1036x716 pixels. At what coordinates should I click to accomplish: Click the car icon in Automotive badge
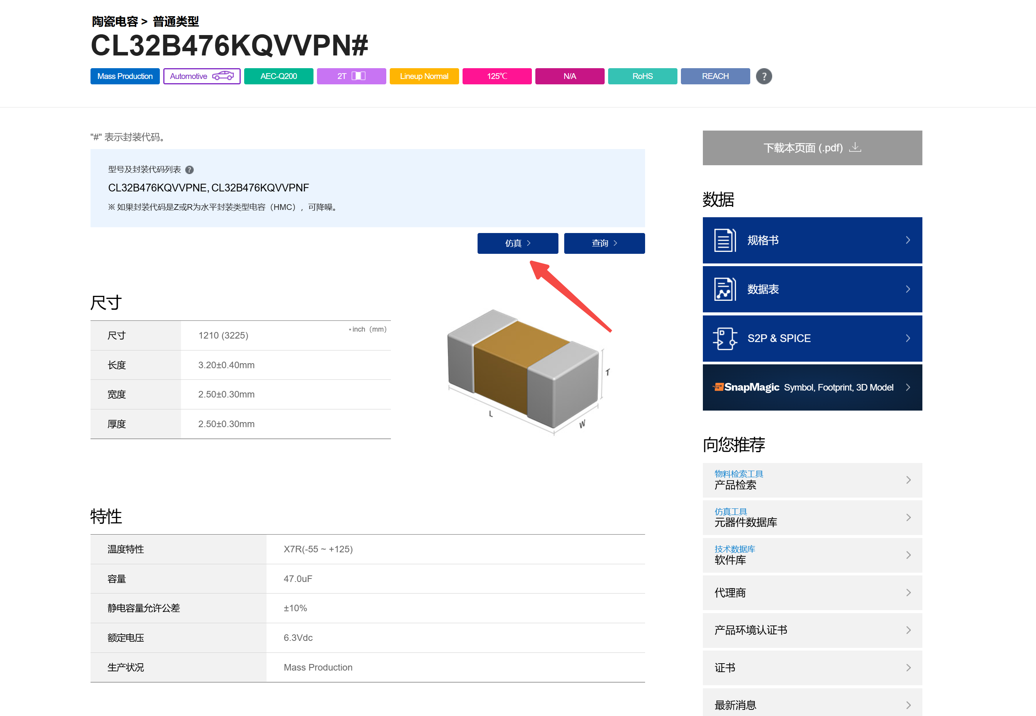[x=223, y=76]
